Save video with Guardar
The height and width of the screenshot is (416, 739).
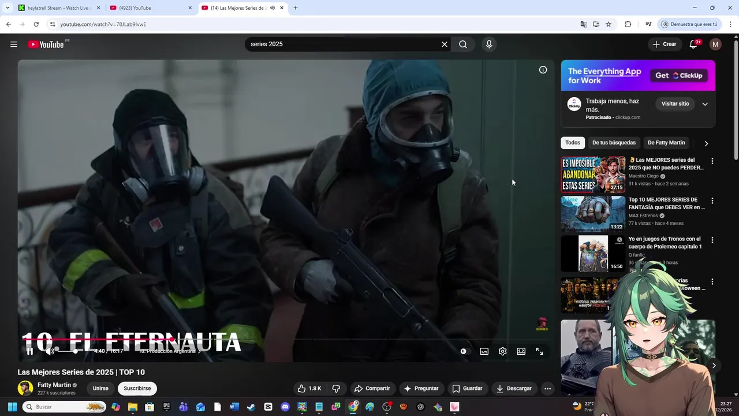(467, 388)
